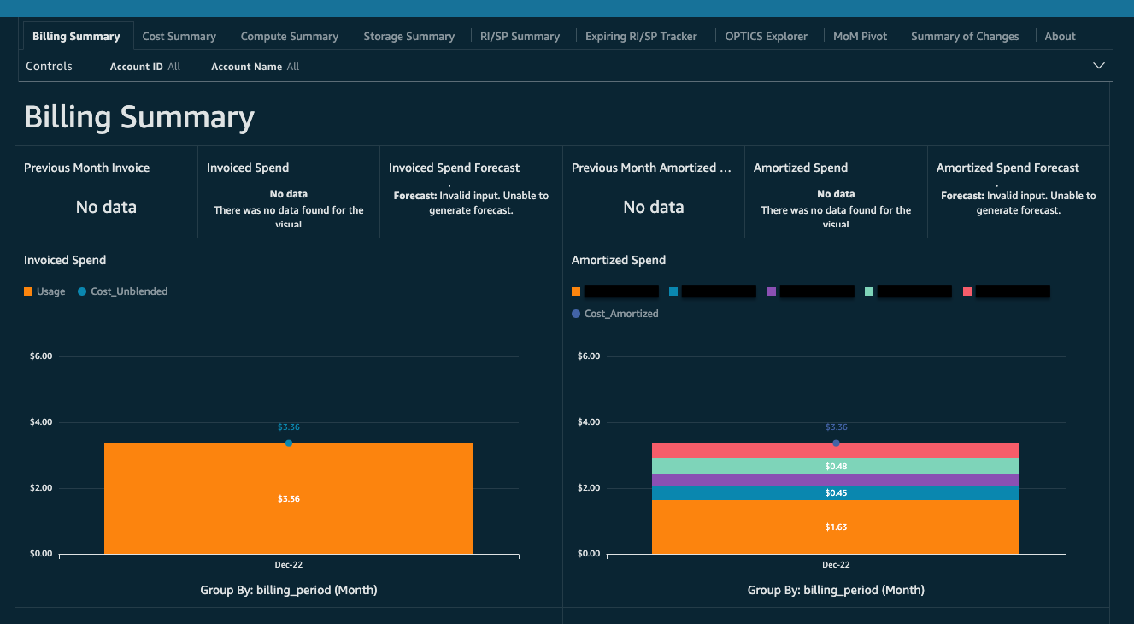Click the pink swatch in the Amortized legend
Viewport: 1134px width, 624px height.
pyautogui.click(x=966, y=291)
